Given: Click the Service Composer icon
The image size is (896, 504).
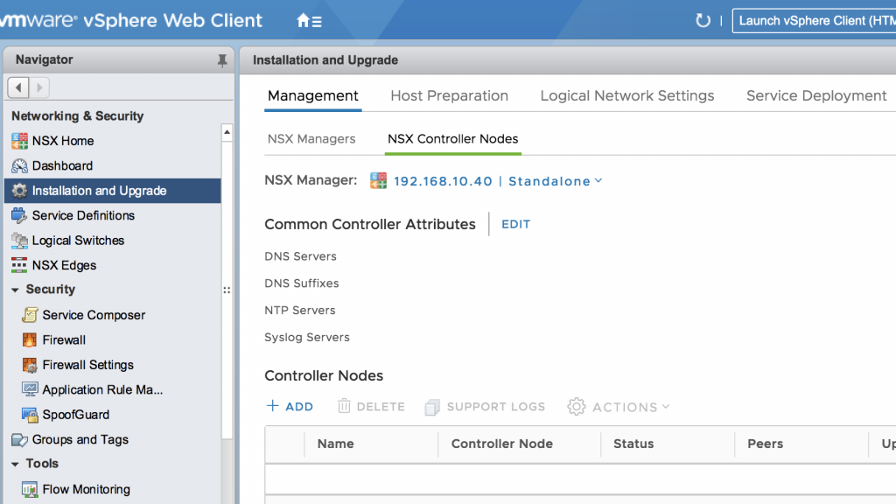Looking at the screenshot, I should (x=30, y=315).
